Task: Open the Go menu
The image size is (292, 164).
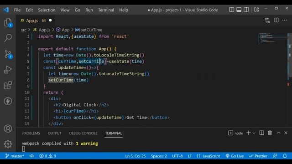Action: [78, 10]
